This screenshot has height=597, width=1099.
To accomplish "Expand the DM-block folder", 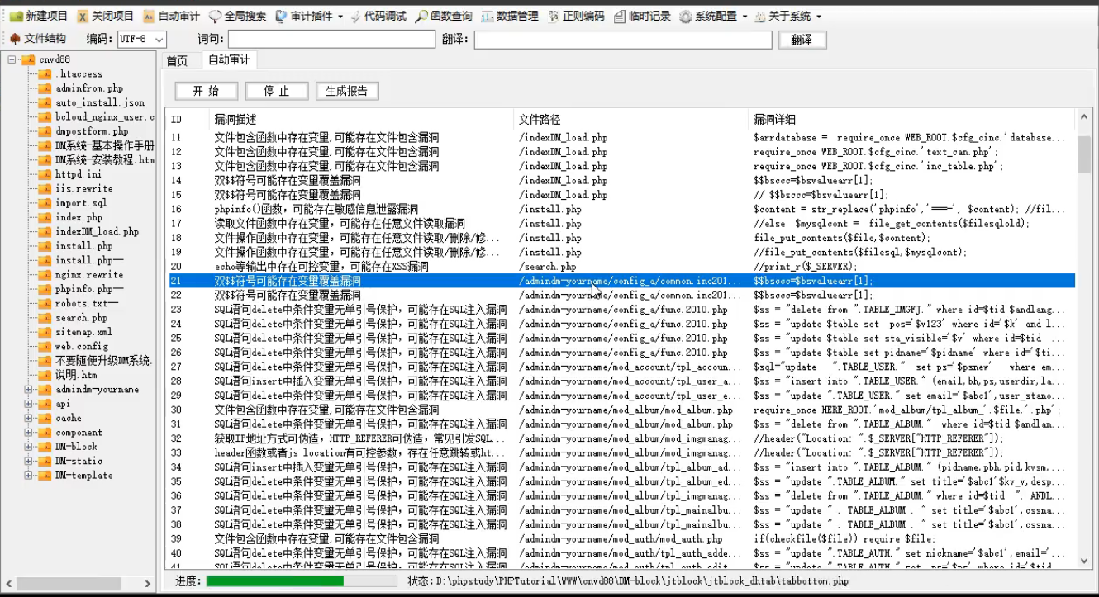I will tap(28, 447).
